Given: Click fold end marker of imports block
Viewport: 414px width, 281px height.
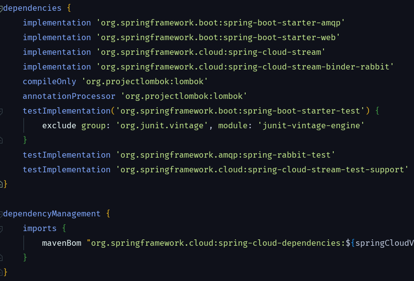Looking at the screenshot, I should coord(1,258).
